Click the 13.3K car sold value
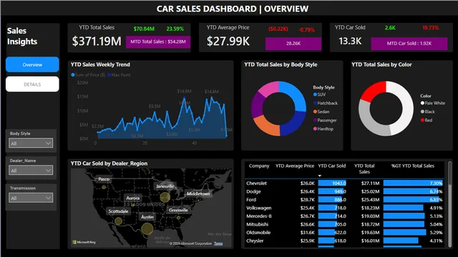 [x=350, y=41]
